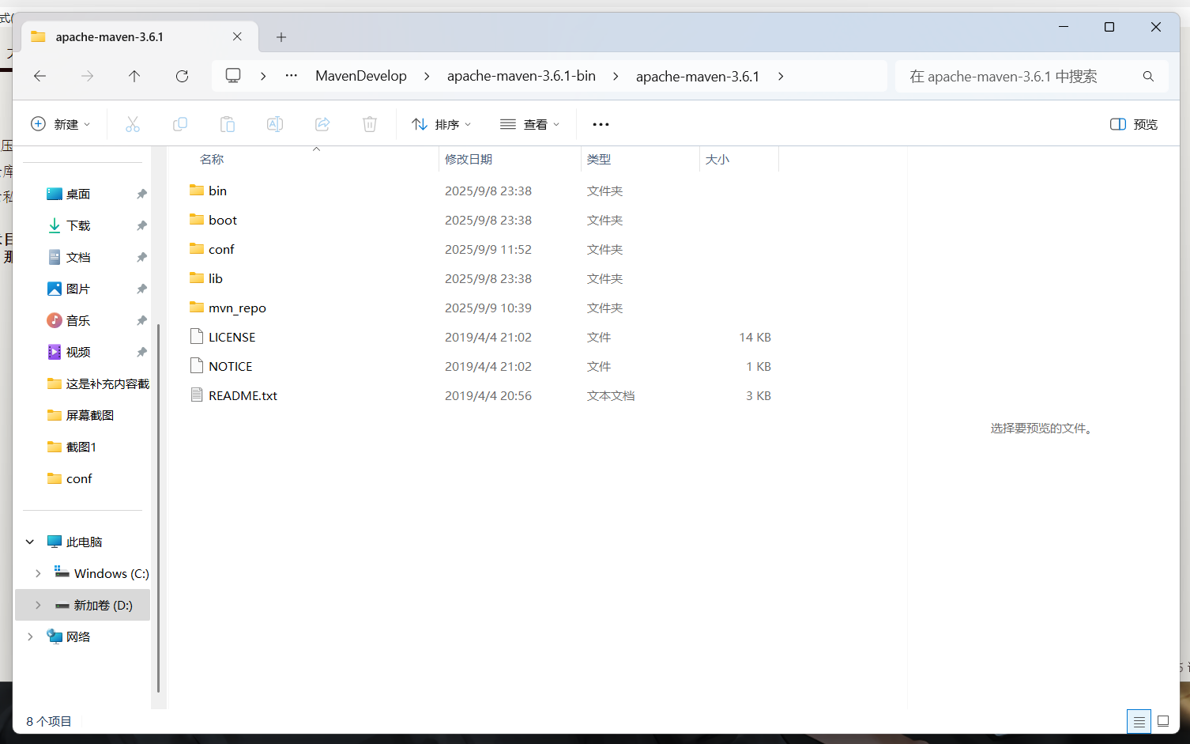Open the 查看 view dropdown
The width and height of the screenshot is (1190, 744).
click(530, 124)
